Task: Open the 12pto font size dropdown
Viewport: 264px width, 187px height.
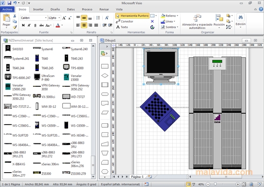Action: point(59,18)
